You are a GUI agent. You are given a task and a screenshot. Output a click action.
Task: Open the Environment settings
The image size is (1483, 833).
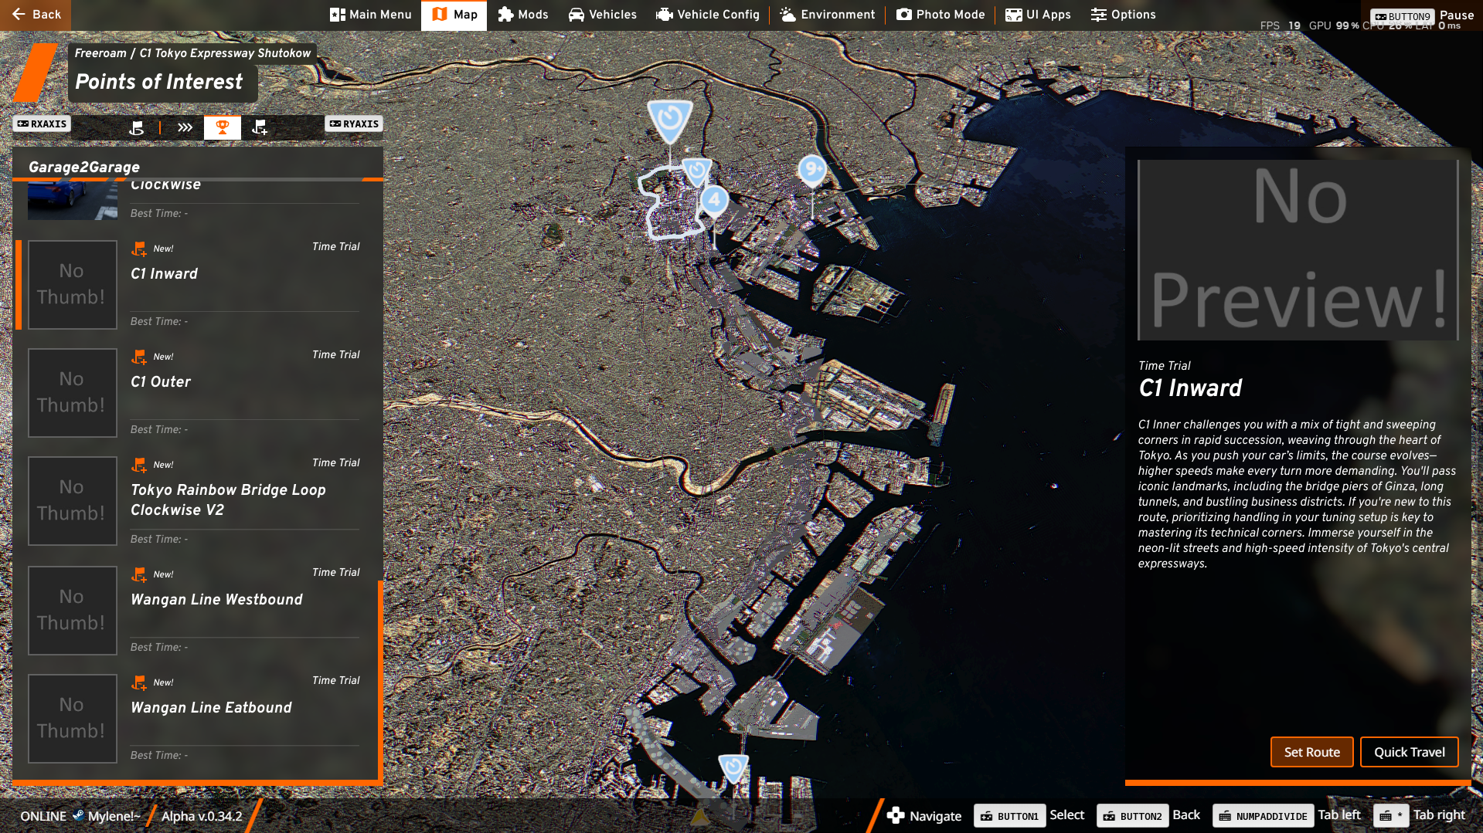tap(828, 15)
